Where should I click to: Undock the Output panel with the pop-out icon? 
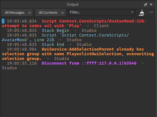coord(146,4)
